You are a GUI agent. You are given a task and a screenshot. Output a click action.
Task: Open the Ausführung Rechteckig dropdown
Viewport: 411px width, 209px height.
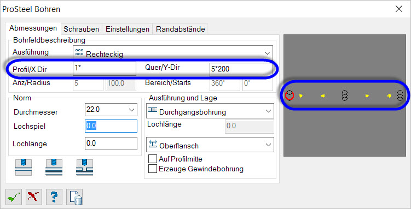click(x=173, y=53)
